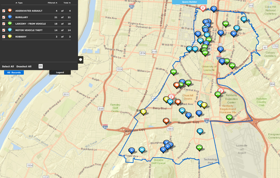Viewport: 280px width, 178px height.
Task: Sort by the Filtered column header
Action: (52, 3)
